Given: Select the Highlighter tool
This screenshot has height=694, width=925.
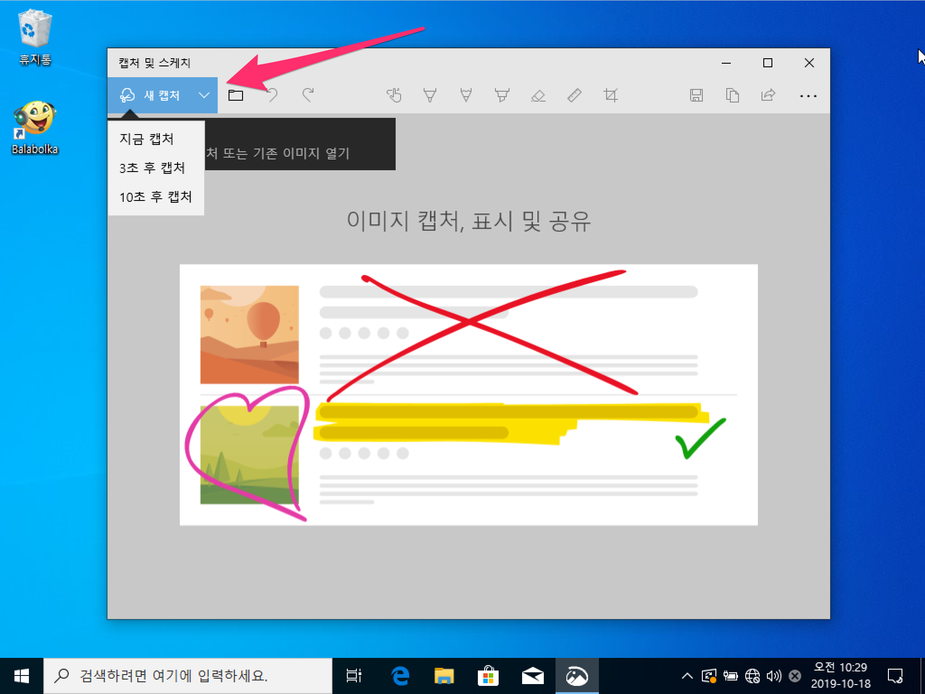Looking at the screenshot, I should pyautogui.click(x=502, y=95).
